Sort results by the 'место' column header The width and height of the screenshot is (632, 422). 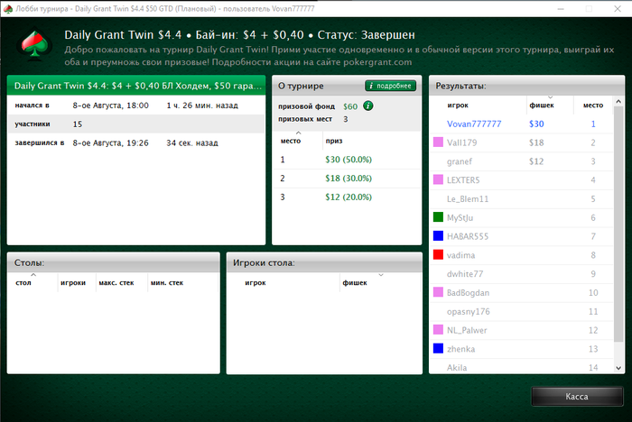(593, 105)
